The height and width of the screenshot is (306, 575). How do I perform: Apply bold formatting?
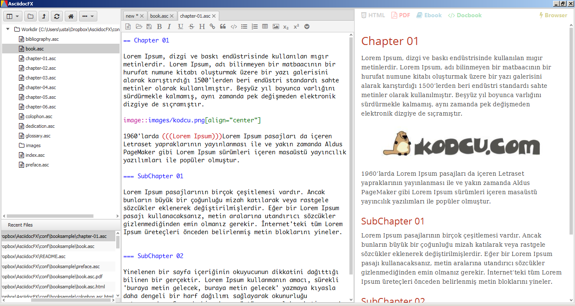click(159, 26)
